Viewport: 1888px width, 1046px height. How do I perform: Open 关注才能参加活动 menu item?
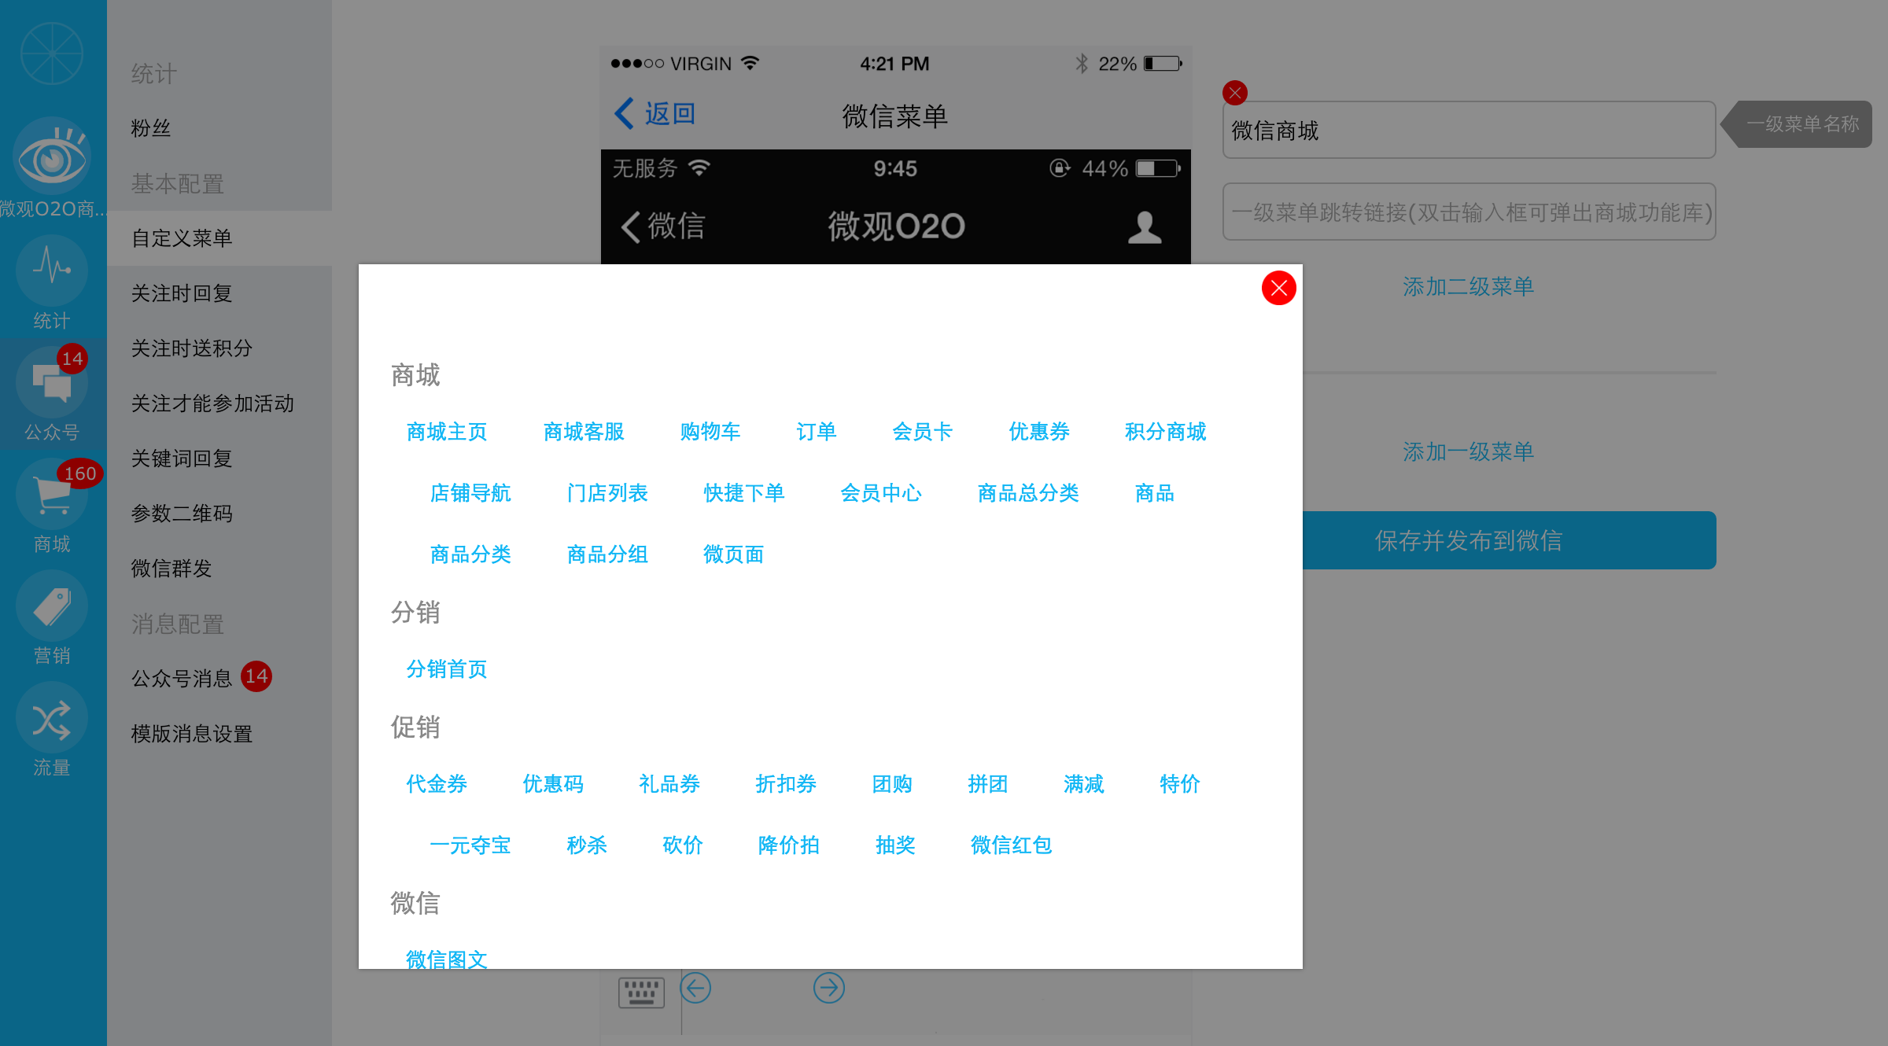[212, 403]
